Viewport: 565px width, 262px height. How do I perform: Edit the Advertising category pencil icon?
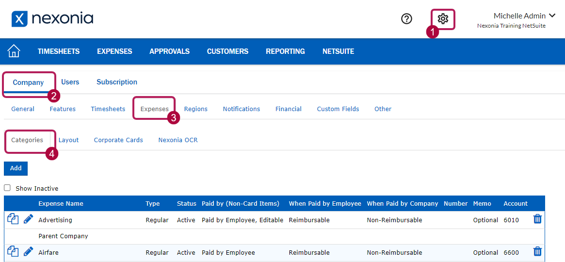(x=29, y=219)
